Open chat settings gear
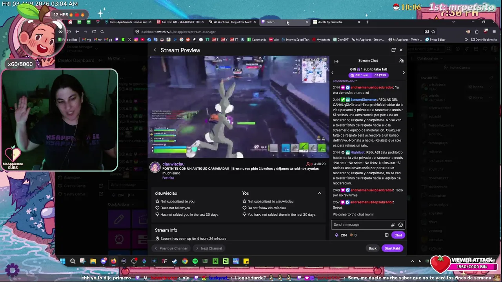This screenshot has width=502, height=282. point(387,235)
